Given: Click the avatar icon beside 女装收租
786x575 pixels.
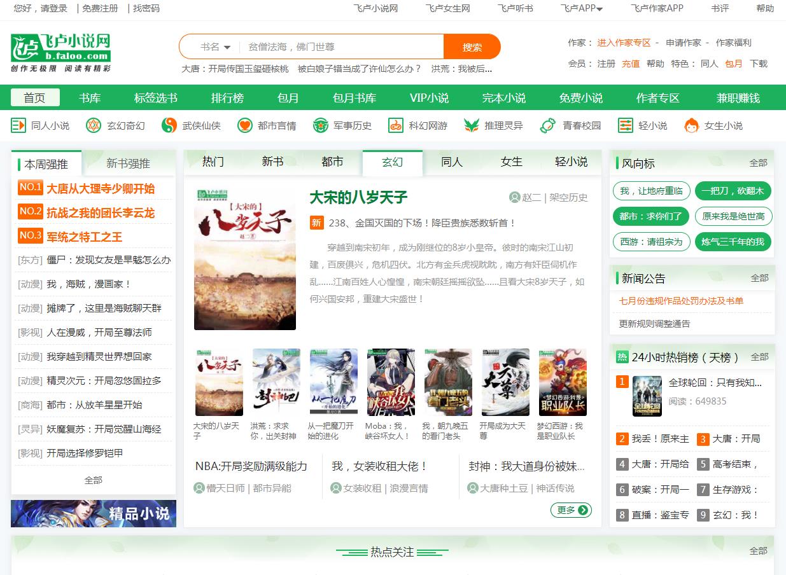Looking at the screenshot, I should (336, 488).
